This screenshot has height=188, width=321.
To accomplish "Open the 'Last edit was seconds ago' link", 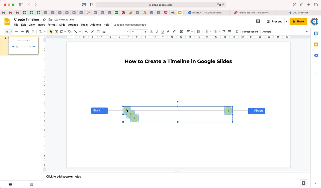I will tap(130, 25).
